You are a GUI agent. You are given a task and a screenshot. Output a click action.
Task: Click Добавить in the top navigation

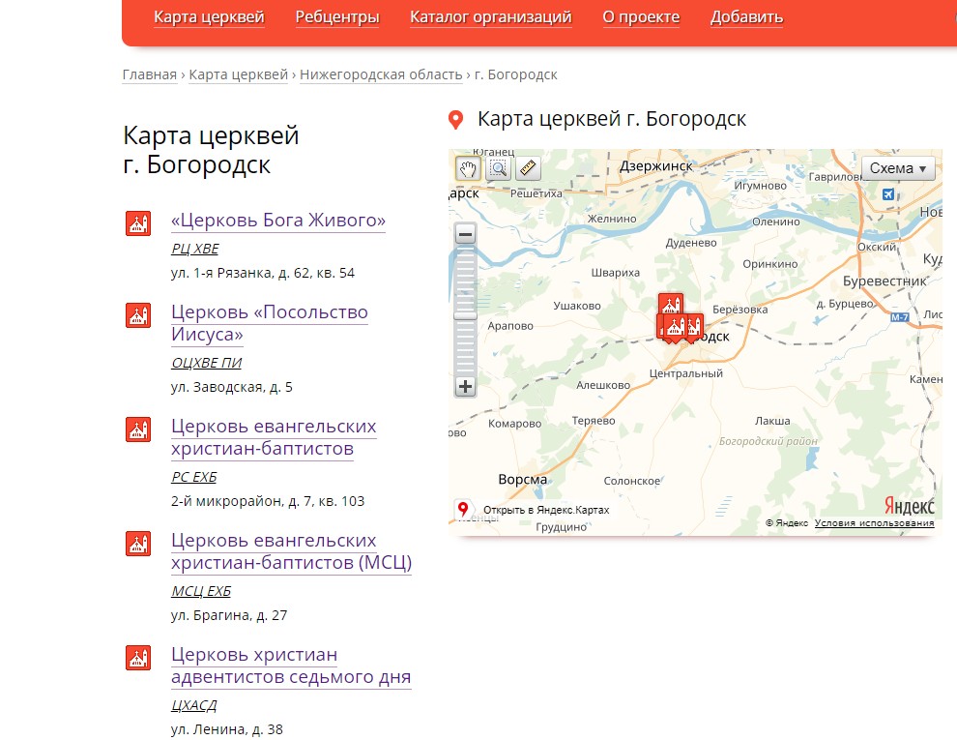746,17
